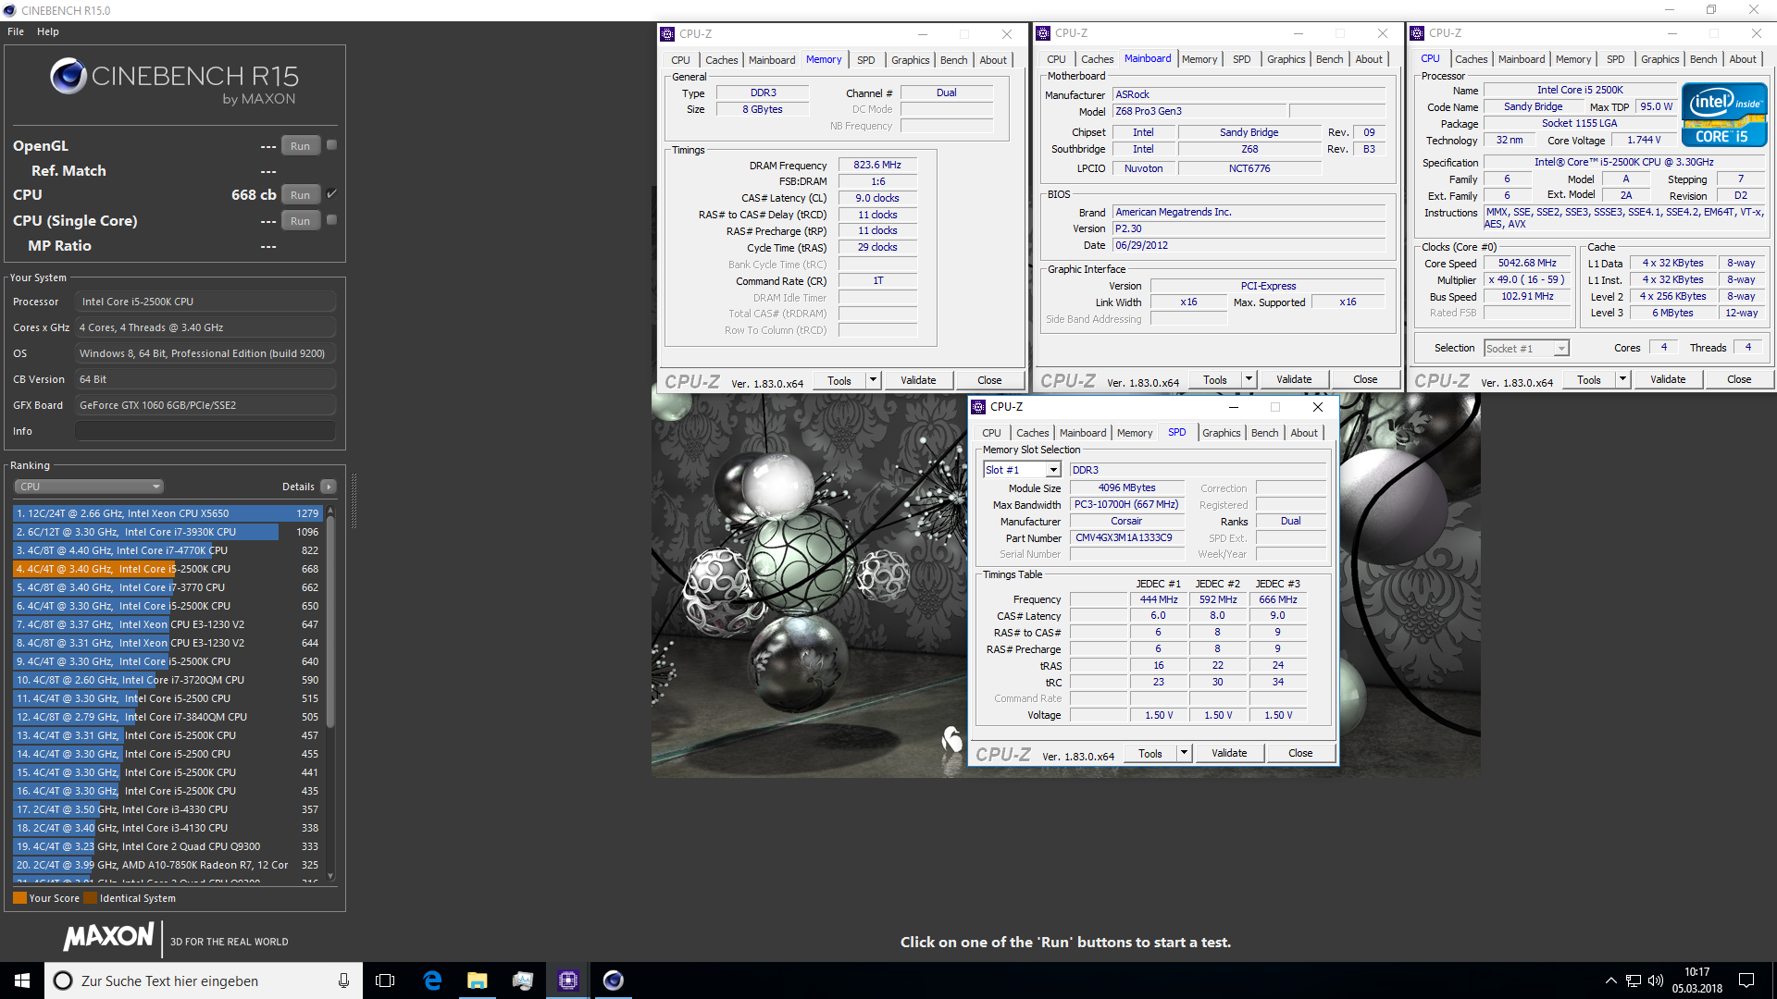Open File Explorer from taskbar
This screenshot has width=1777, height=999.
pyautogui.click(x=477, y=980)
